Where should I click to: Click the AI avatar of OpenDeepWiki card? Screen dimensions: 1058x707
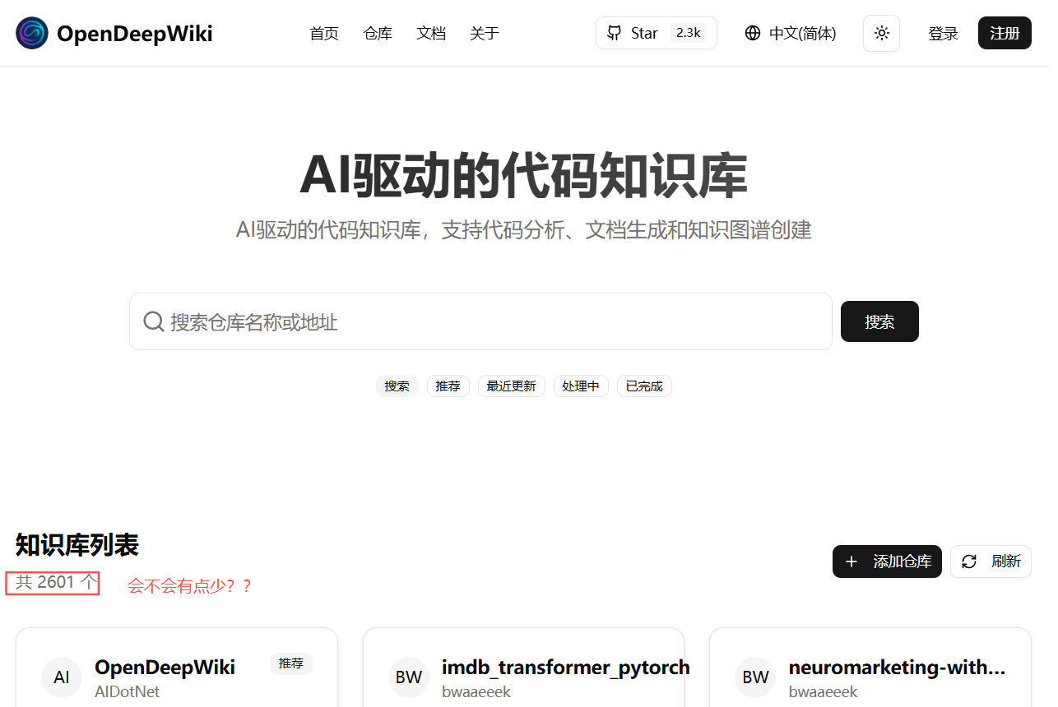click(62, 677)
